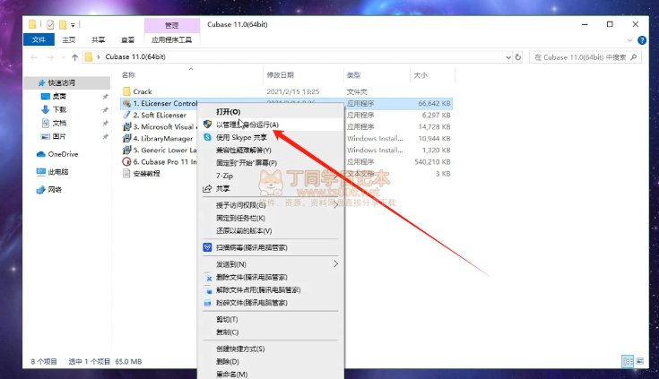The image size is (659, 379).
Task: Select 网络 in the navigation pane
Action: (55, 190)
